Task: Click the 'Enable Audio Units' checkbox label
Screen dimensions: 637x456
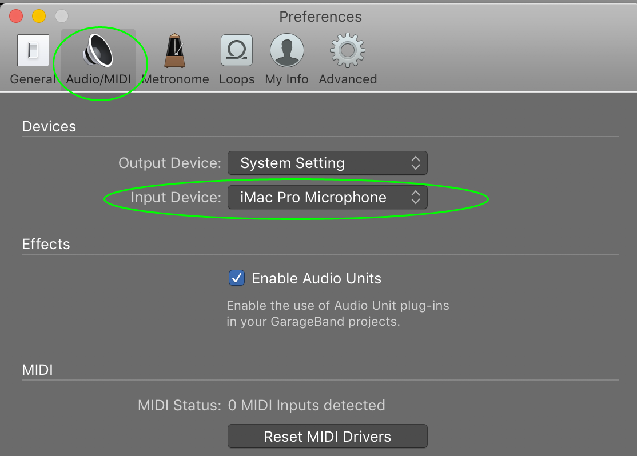Action: 316,278
